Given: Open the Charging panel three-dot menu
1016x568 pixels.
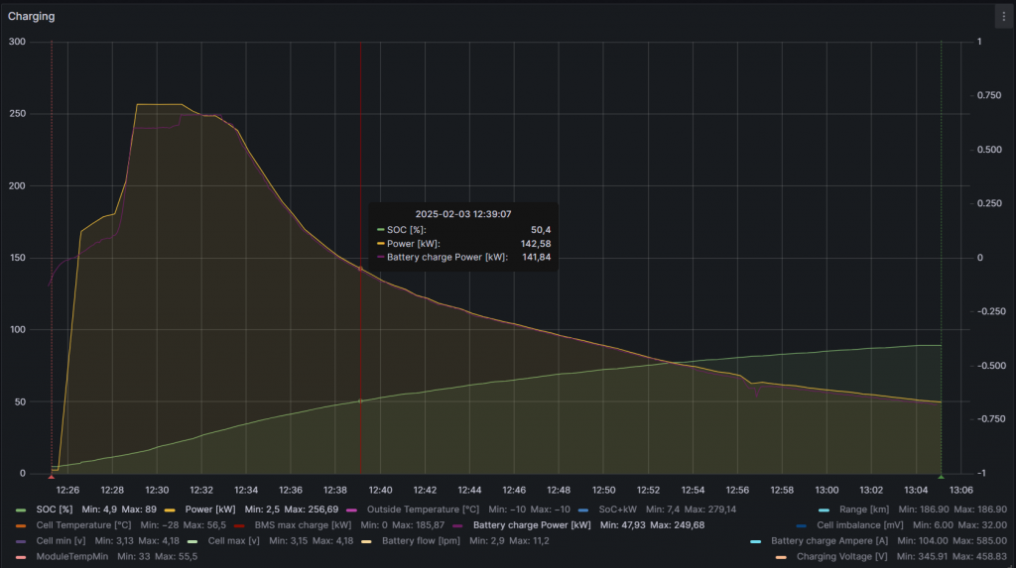Looking at the screenshot, I should pos(1003,16).
